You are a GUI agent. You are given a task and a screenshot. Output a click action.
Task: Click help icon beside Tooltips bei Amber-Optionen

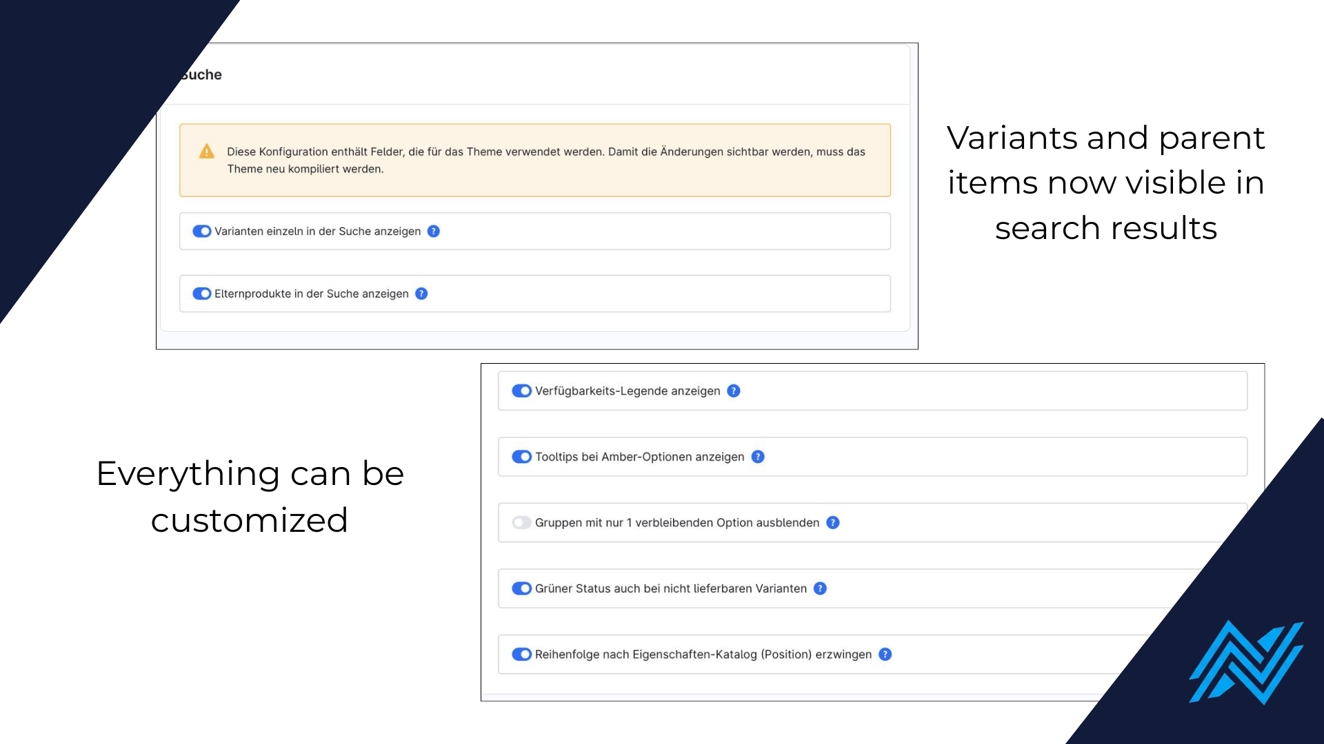(x=758, y=457)
